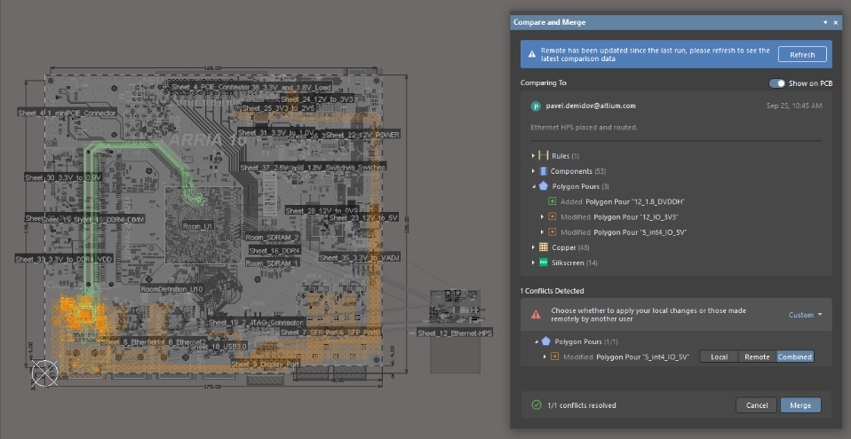Expand the conflict entry Polygon Pour "5_int4_IO_5V"
Viewport: 851px width, 439px height.
tap(545, 357)
